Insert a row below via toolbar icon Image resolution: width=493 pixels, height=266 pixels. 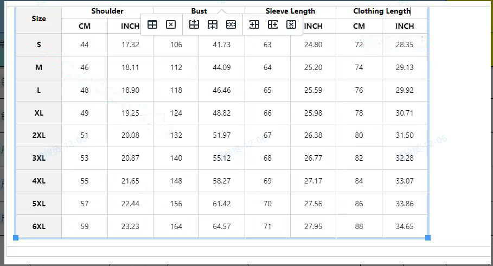(213, 24)
